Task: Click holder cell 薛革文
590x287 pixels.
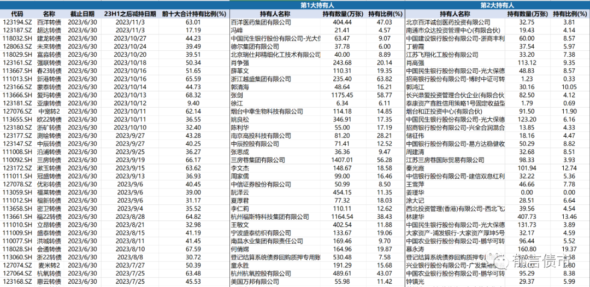Action: (240, 71)
